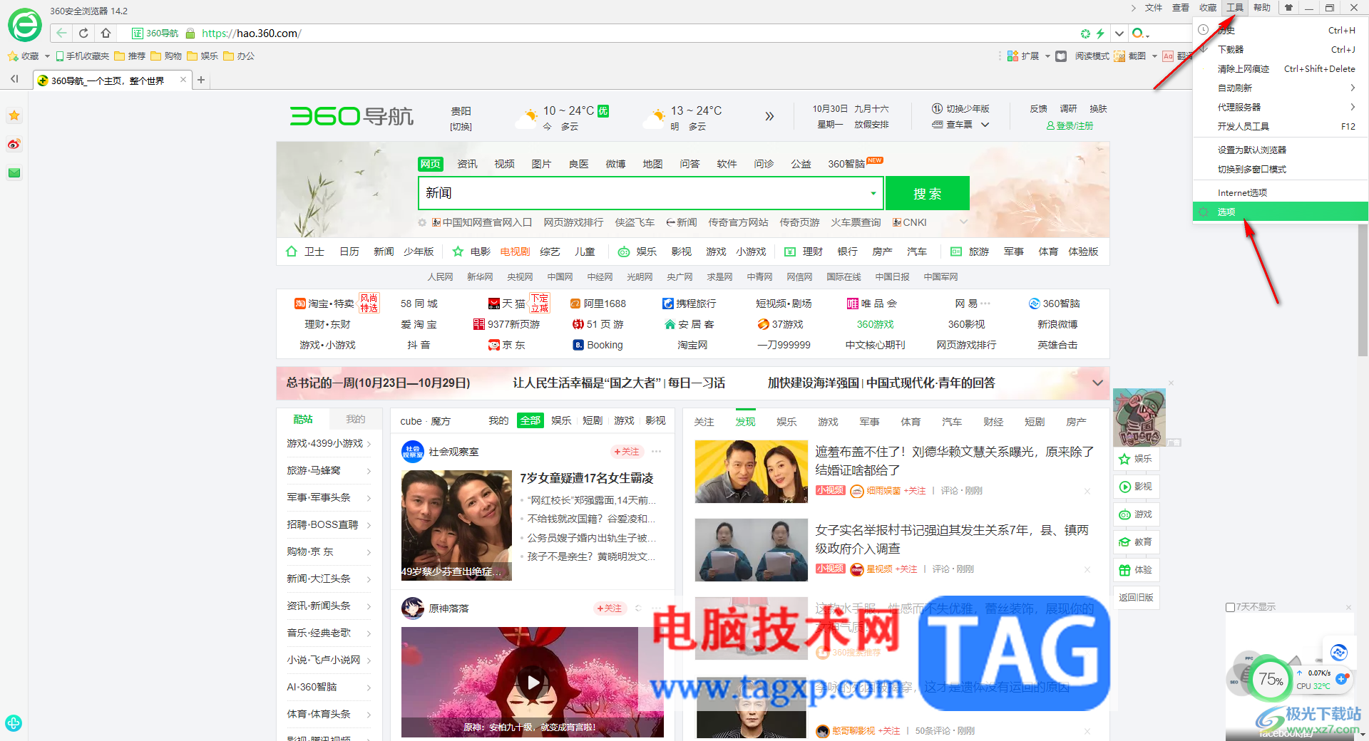Open the 登录/注册 login link
1369x741 pixels.
[x=1070, y=125]
